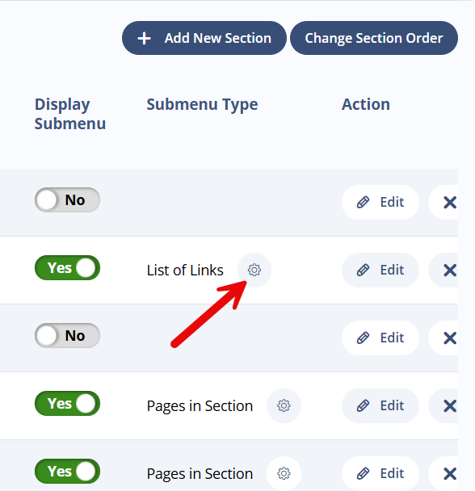Enable submenu toggle in first row
Viewport: 475px width, 491px height.
pyautogui.click(x=67, y=199)
